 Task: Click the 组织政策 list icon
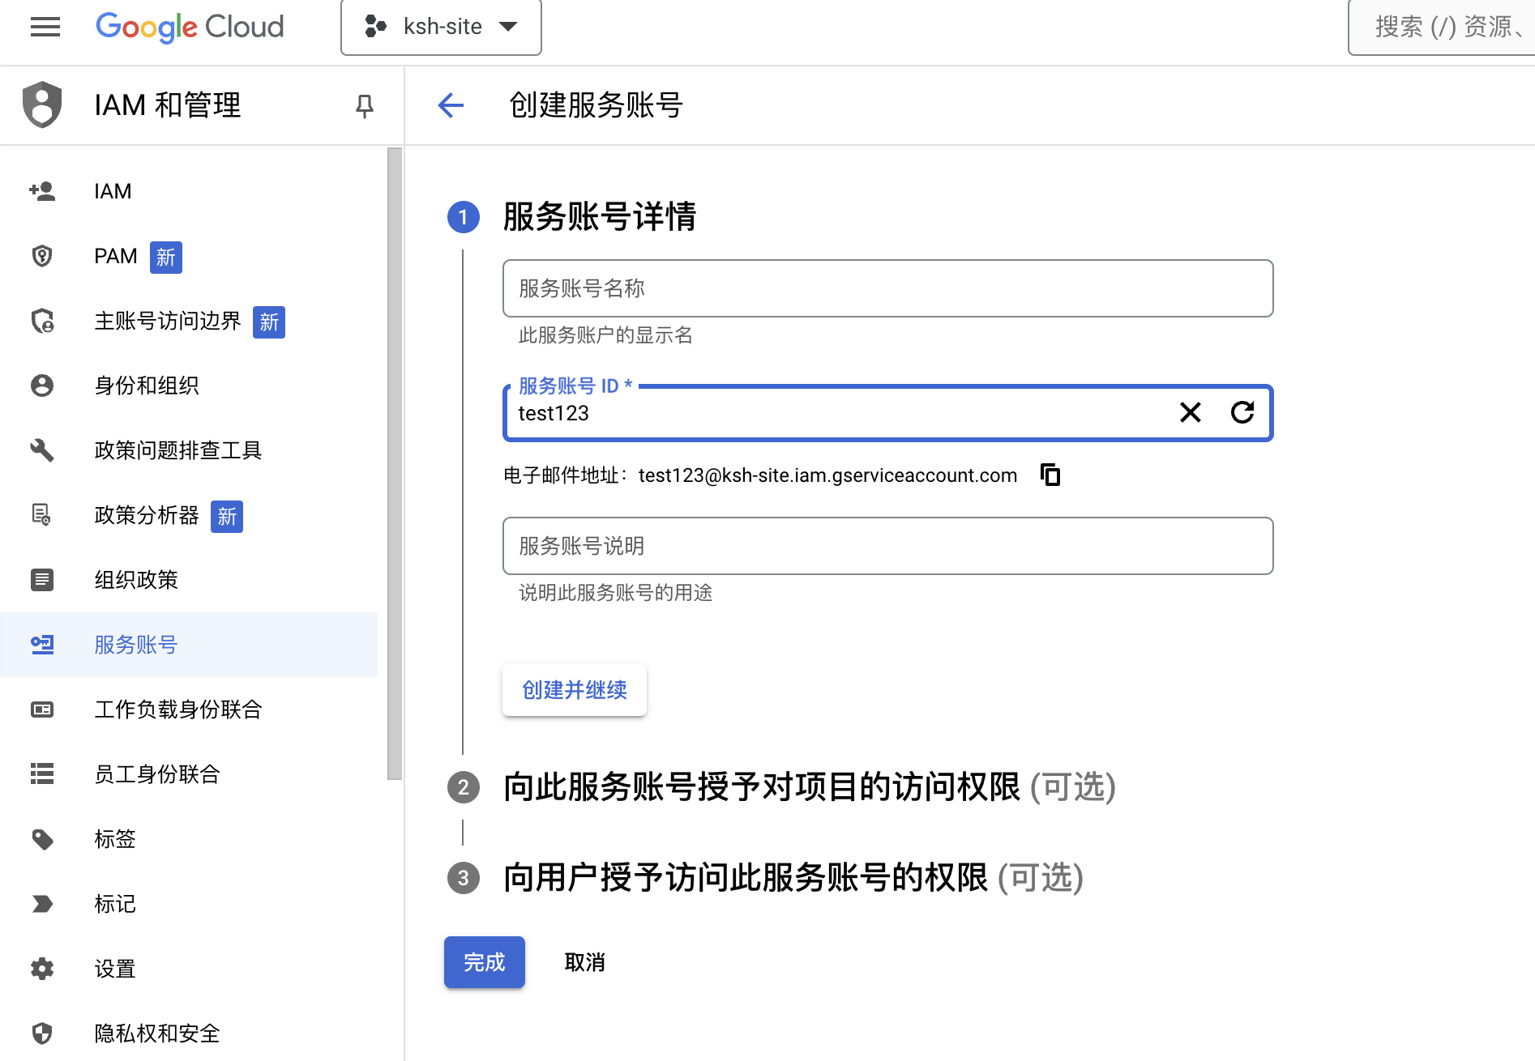pyautogui.click(x=42, y=580)
